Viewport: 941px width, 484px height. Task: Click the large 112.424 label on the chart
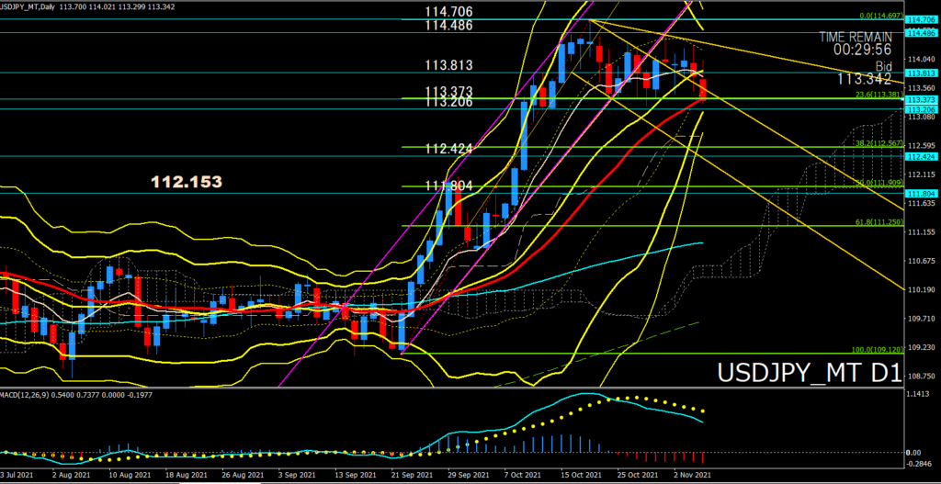(448, 149)
